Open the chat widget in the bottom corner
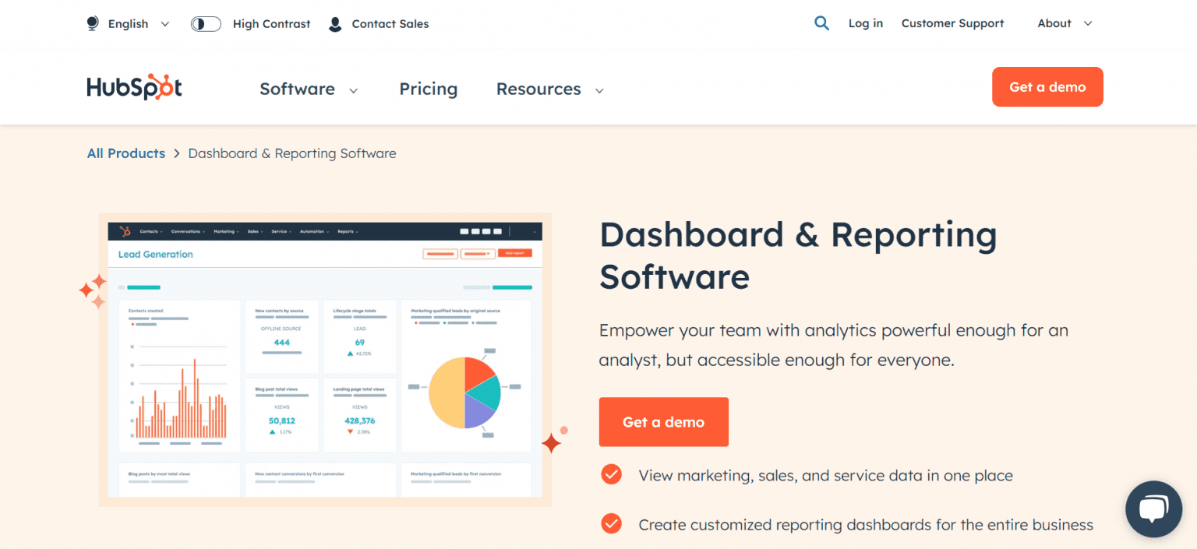The height and width of the screenshot is (549, 1197). tap(1153, 509)
